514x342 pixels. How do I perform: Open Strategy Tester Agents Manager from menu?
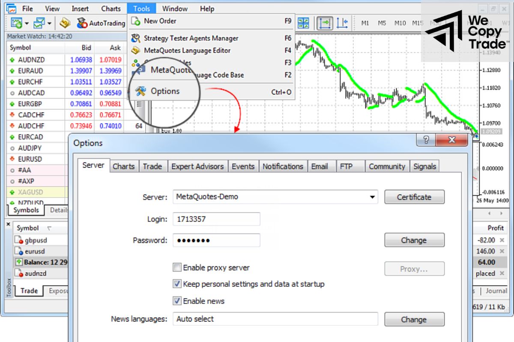(x=191, y=38)
